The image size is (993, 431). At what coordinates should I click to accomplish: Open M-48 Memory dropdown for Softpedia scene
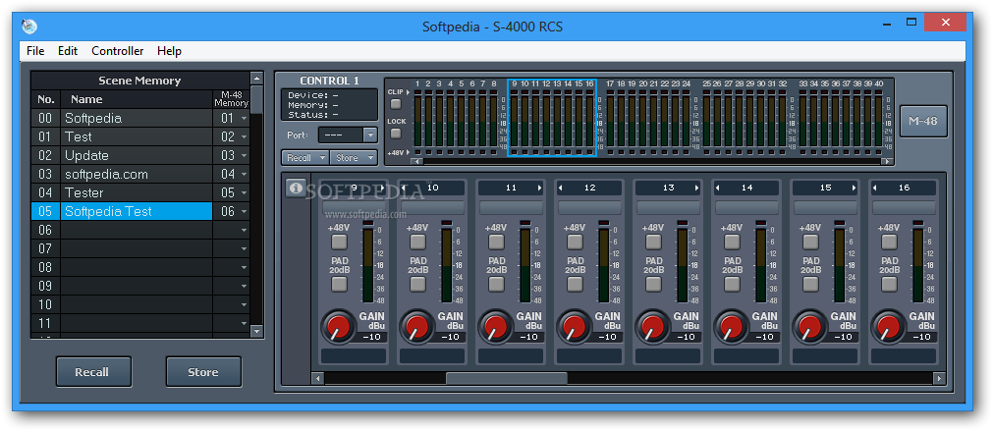(x=243, y=119)
